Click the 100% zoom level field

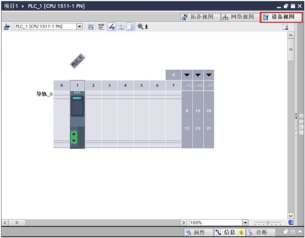click(x=216, y=223)
